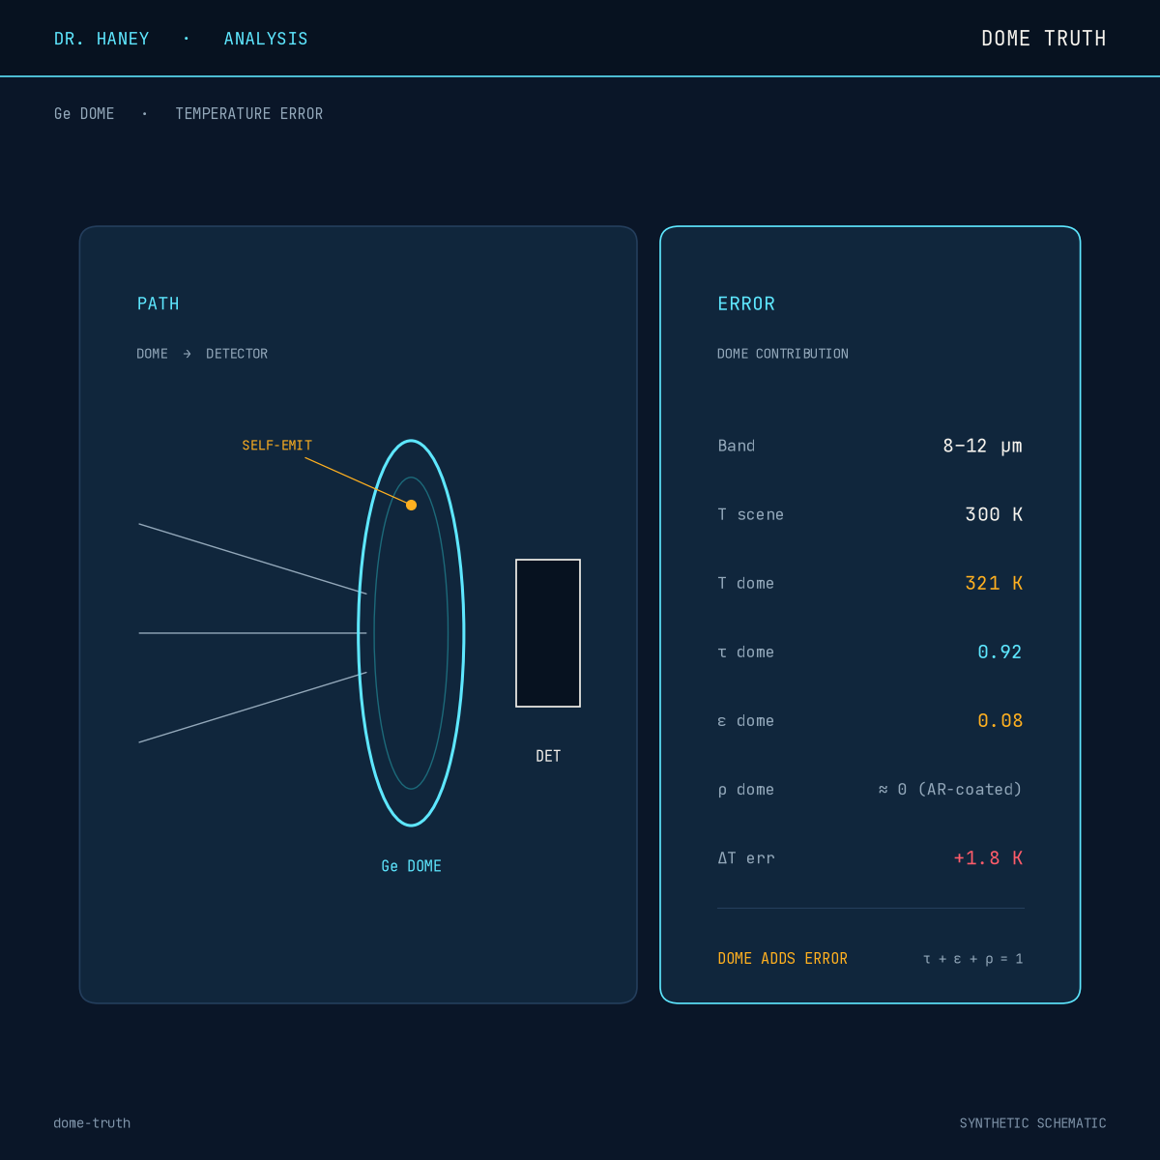This screenshot has width=1160, height=1160.
Task: Select the "DET" label under the detector
Action: (x=548, y=756)
